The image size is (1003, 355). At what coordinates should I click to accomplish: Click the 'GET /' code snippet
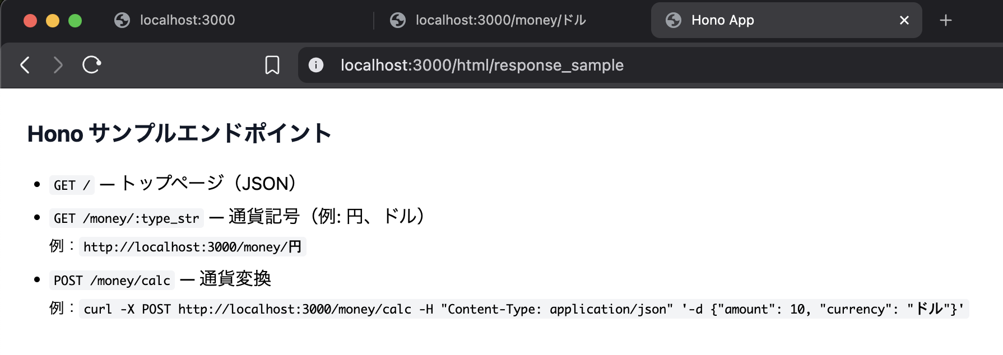pyautogui.click(x=72, y=185)
